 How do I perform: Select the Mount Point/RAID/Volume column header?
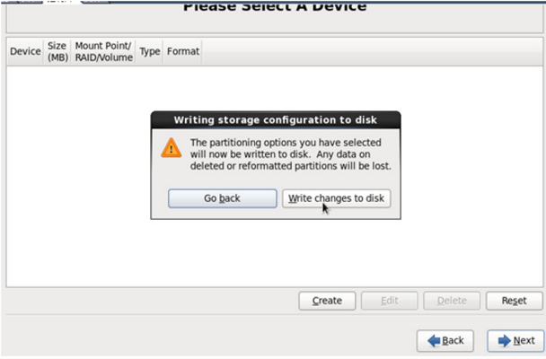(x=104, y=51)
